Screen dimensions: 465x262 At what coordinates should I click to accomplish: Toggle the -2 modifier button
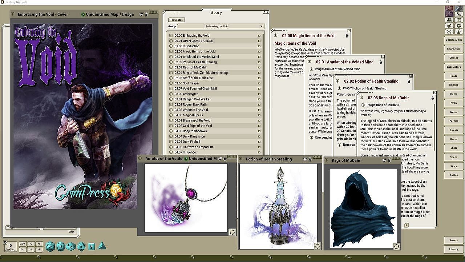click(31, 250)
